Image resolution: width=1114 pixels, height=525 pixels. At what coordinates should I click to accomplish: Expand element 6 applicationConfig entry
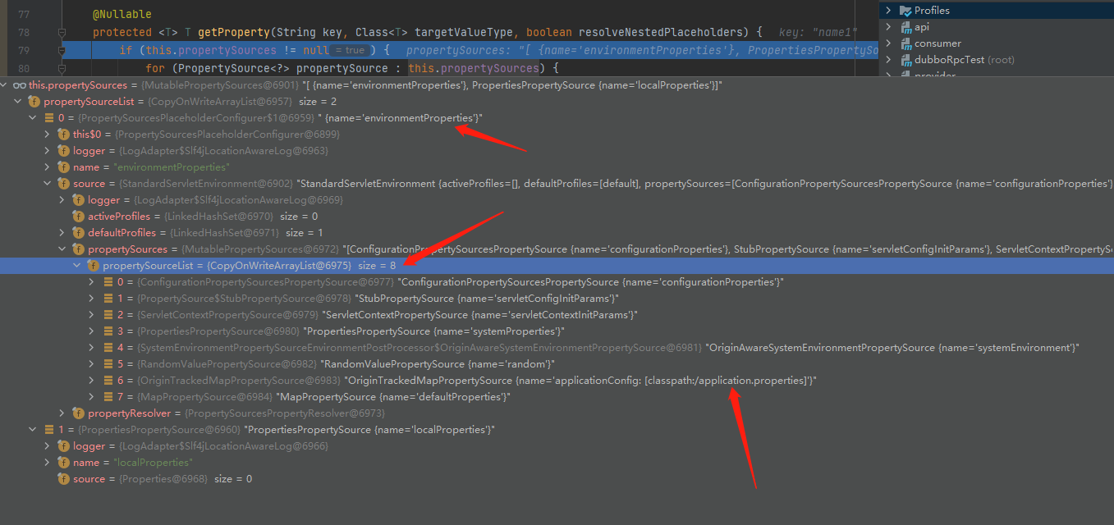[93, 381]
